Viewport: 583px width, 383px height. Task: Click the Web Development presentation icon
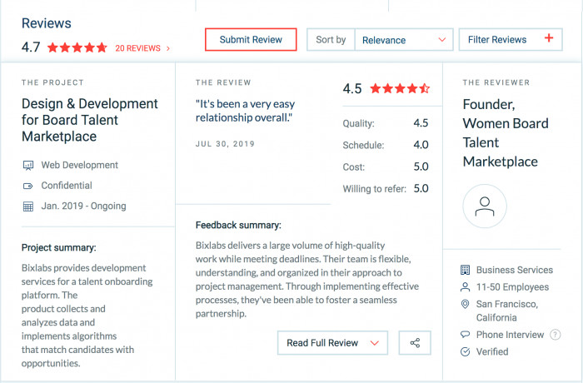[28, 165]
